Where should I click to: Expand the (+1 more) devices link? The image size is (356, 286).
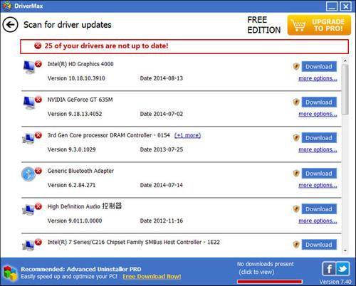tap(187, 135)
